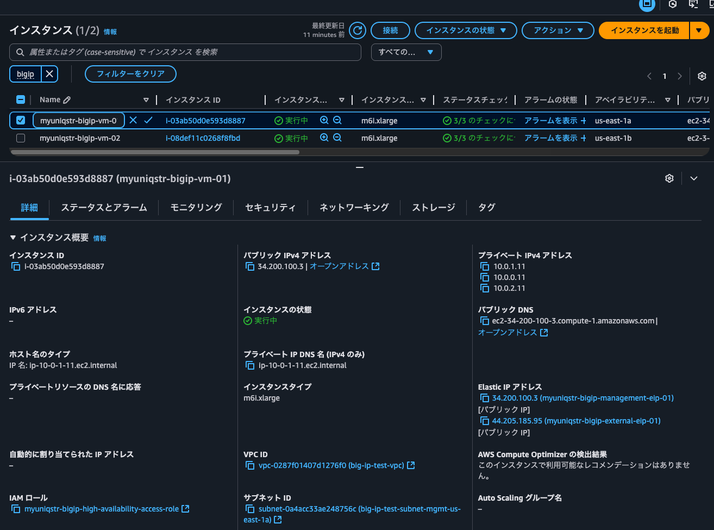Open instance ID link i-03ab50d0e593d8887
The width and height of the screenshot is (714, 530).
[x=205, y=121]
